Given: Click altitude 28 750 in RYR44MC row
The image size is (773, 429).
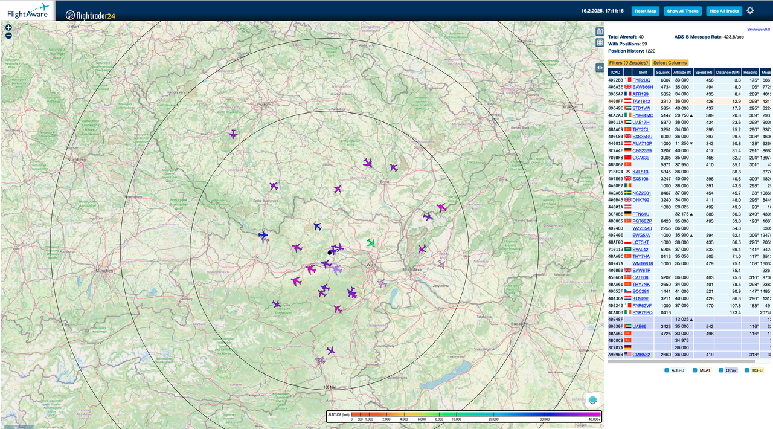Looking at the screenshot, I should [x=683, y=115].
